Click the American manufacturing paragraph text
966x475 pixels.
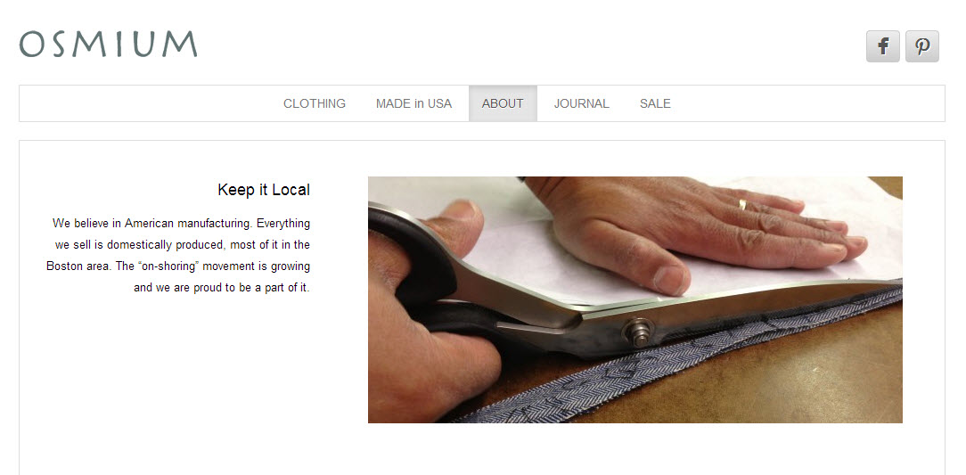178,255
